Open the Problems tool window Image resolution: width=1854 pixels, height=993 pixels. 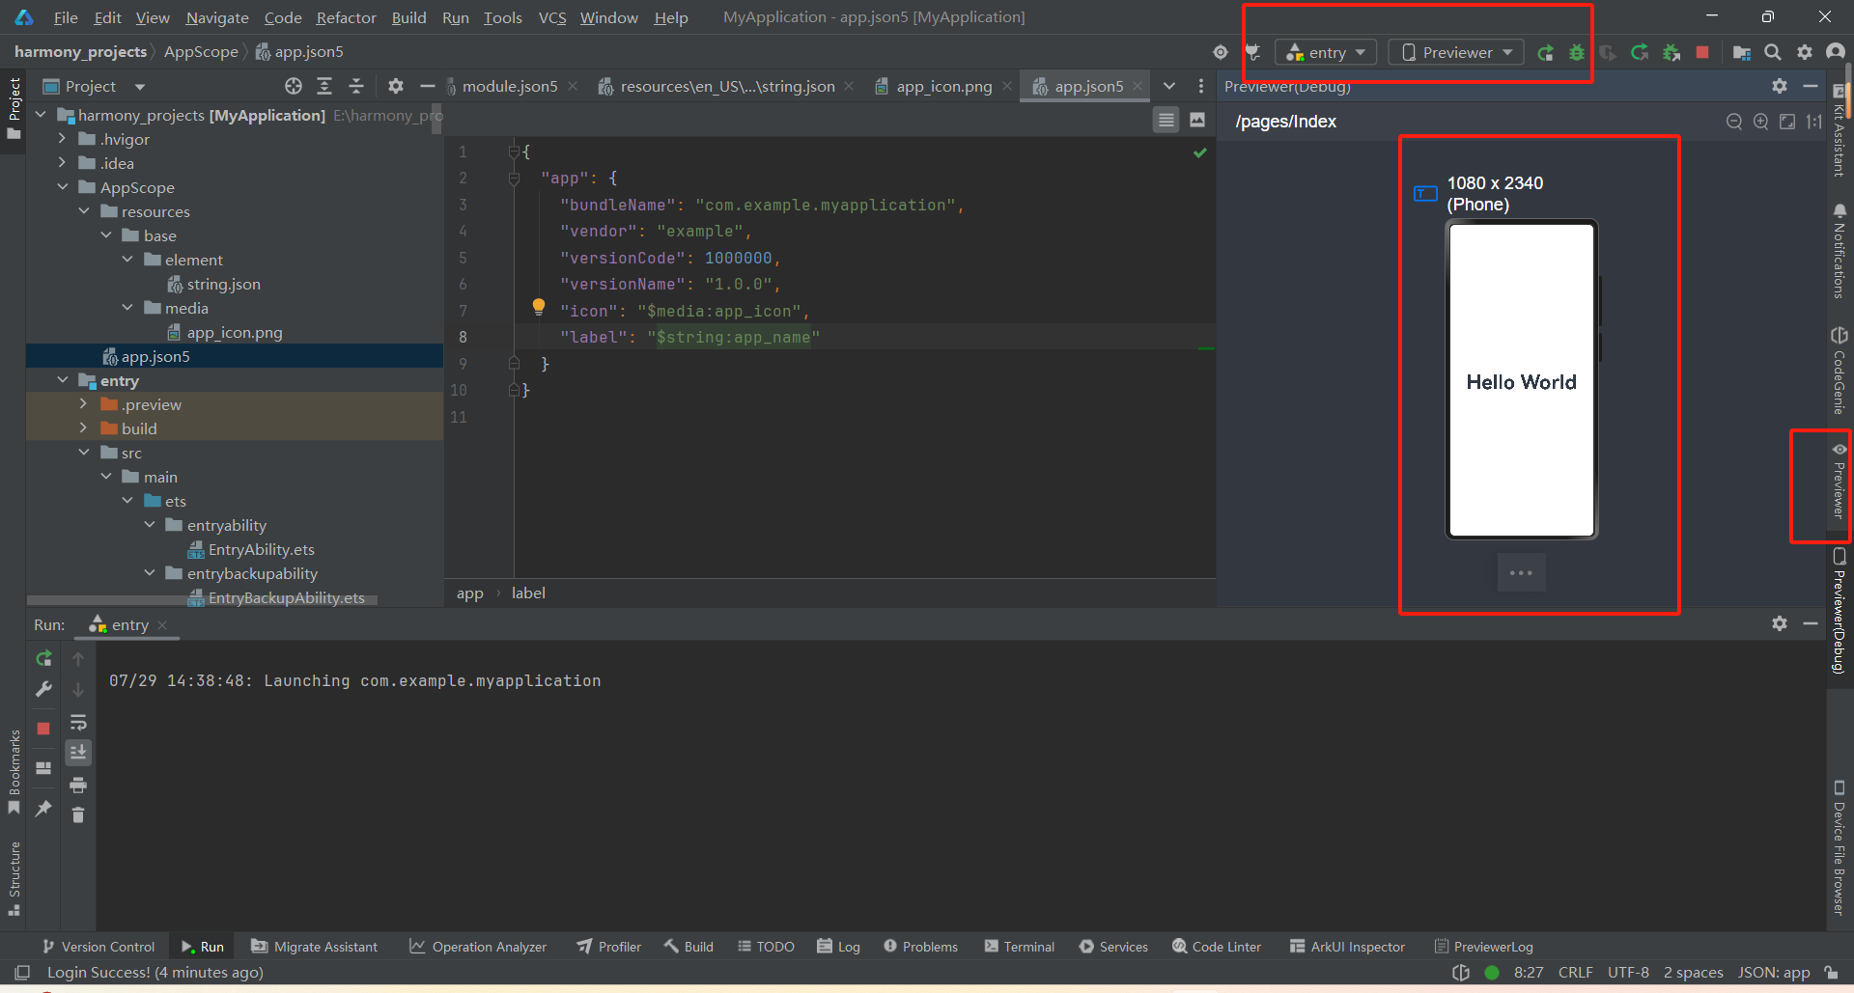tap(920, 947)
